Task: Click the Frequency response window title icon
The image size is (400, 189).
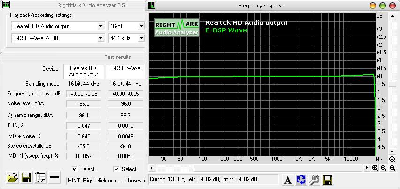Action: point(151,5)
